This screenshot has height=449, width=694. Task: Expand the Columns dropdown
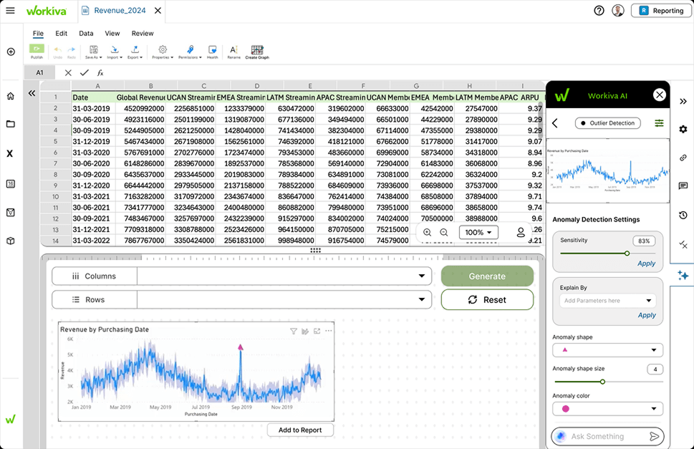[421, 276]
